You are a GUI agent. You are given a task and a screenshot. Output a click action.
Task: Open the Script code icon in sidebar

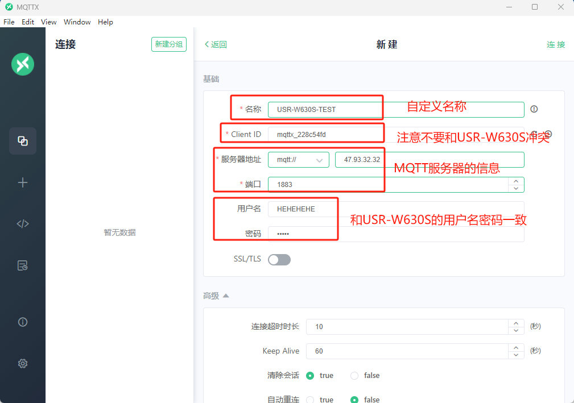23,223
